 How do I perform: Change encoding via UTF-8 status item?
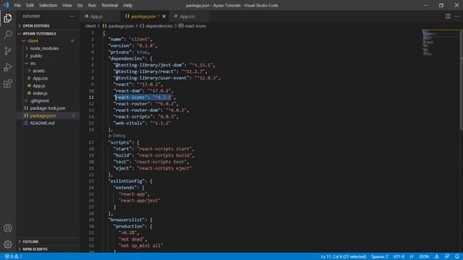[399, 256]
